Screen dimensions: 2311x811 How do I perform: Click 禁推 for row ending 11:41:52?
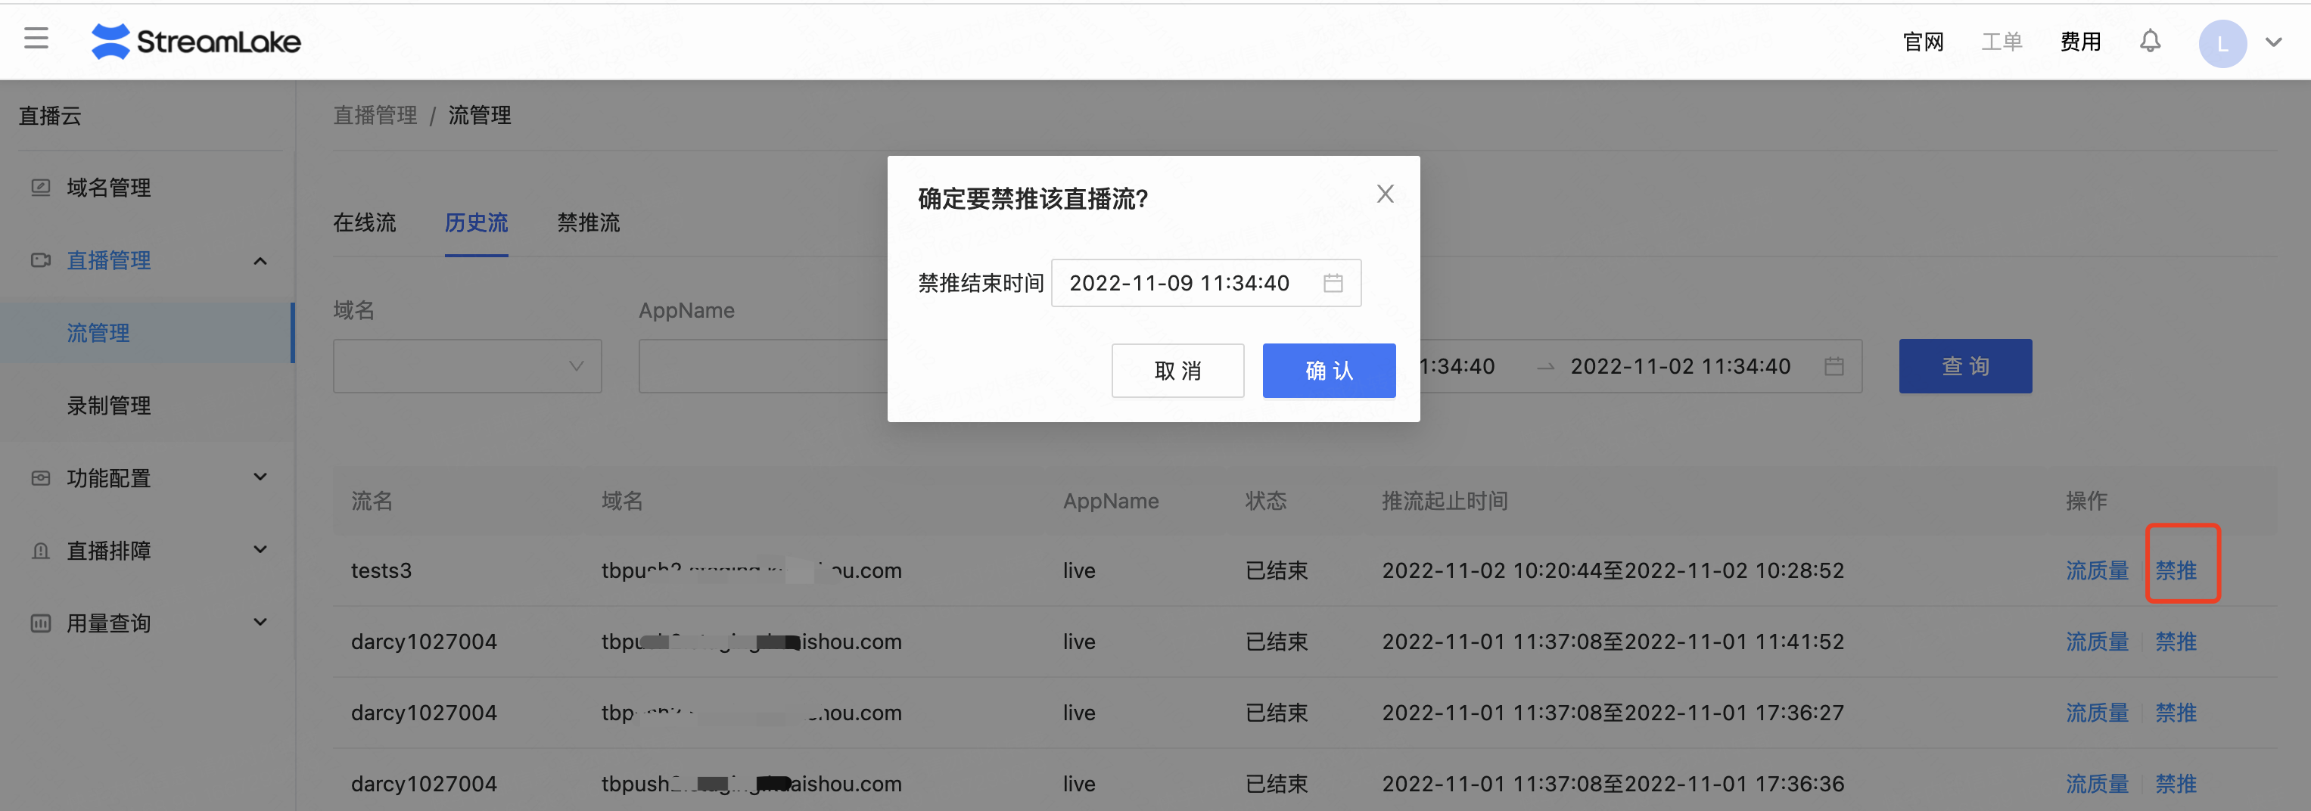[2176, 642]
